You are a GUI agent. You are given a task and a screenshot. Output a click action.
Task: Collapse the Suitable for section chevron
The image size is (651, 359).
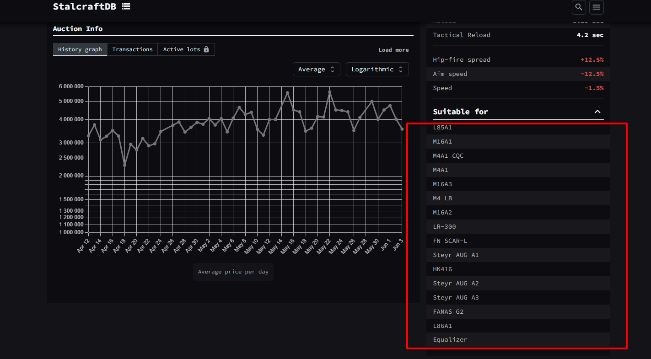(597, 112)
